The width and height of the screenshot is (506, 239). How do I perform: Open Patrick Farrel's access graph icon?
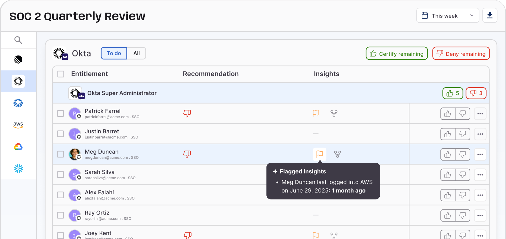tap(334, 113)
